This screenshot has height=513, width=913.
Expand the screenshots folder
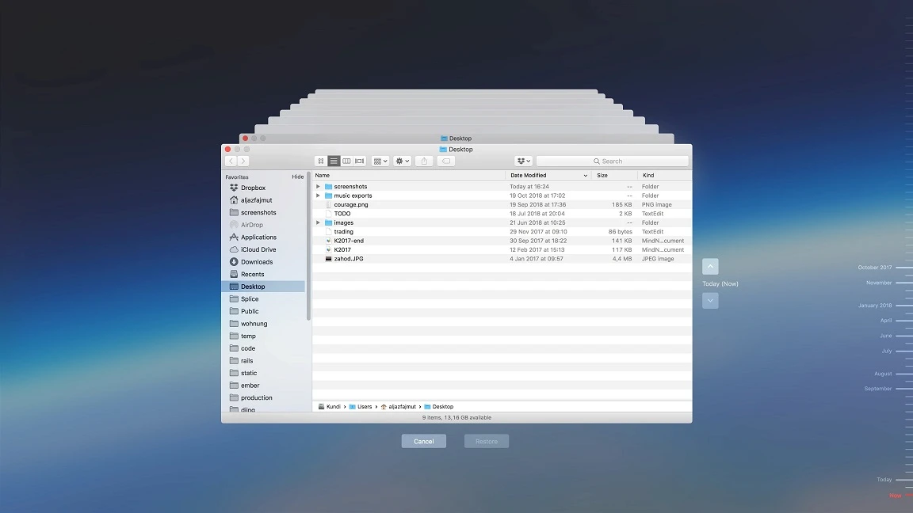[317, 186]
